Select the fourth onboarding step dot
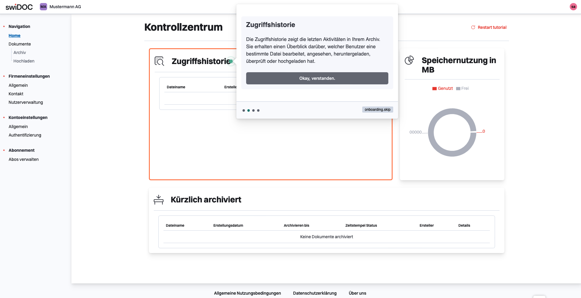 coord(258,110)
